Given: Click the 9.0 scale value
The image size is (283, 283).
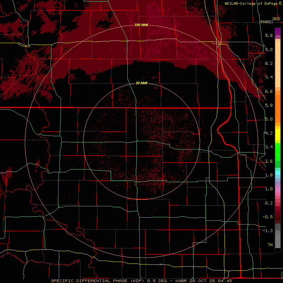Looking at the screenshot, I should (x=269, y=49).
